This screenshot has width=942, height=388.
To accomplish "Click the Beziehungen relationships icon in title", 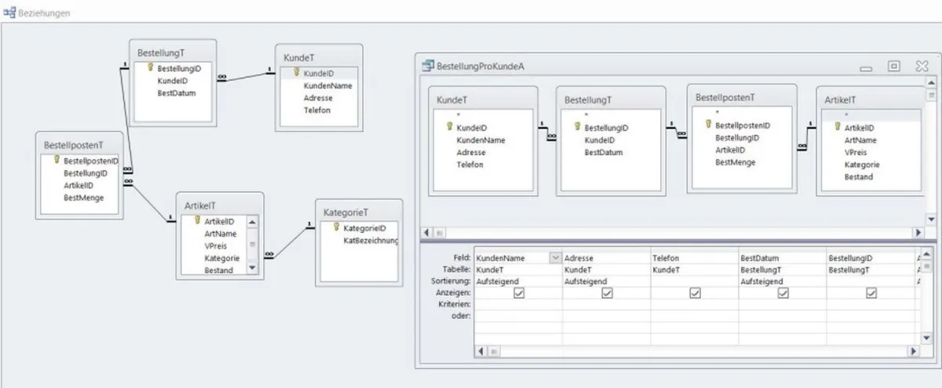I will tap(9, 13).
